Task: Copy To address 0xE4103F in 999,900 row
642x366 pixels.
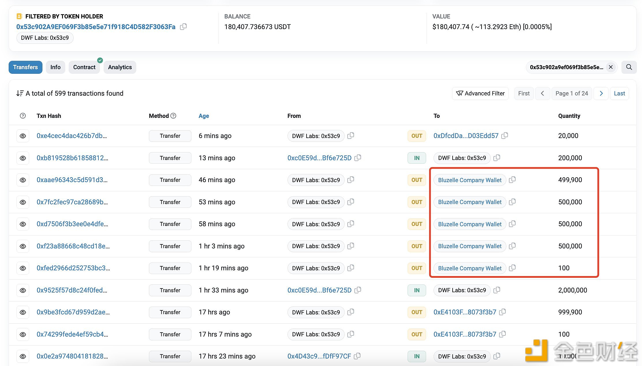Action: (x=503, y=312)
